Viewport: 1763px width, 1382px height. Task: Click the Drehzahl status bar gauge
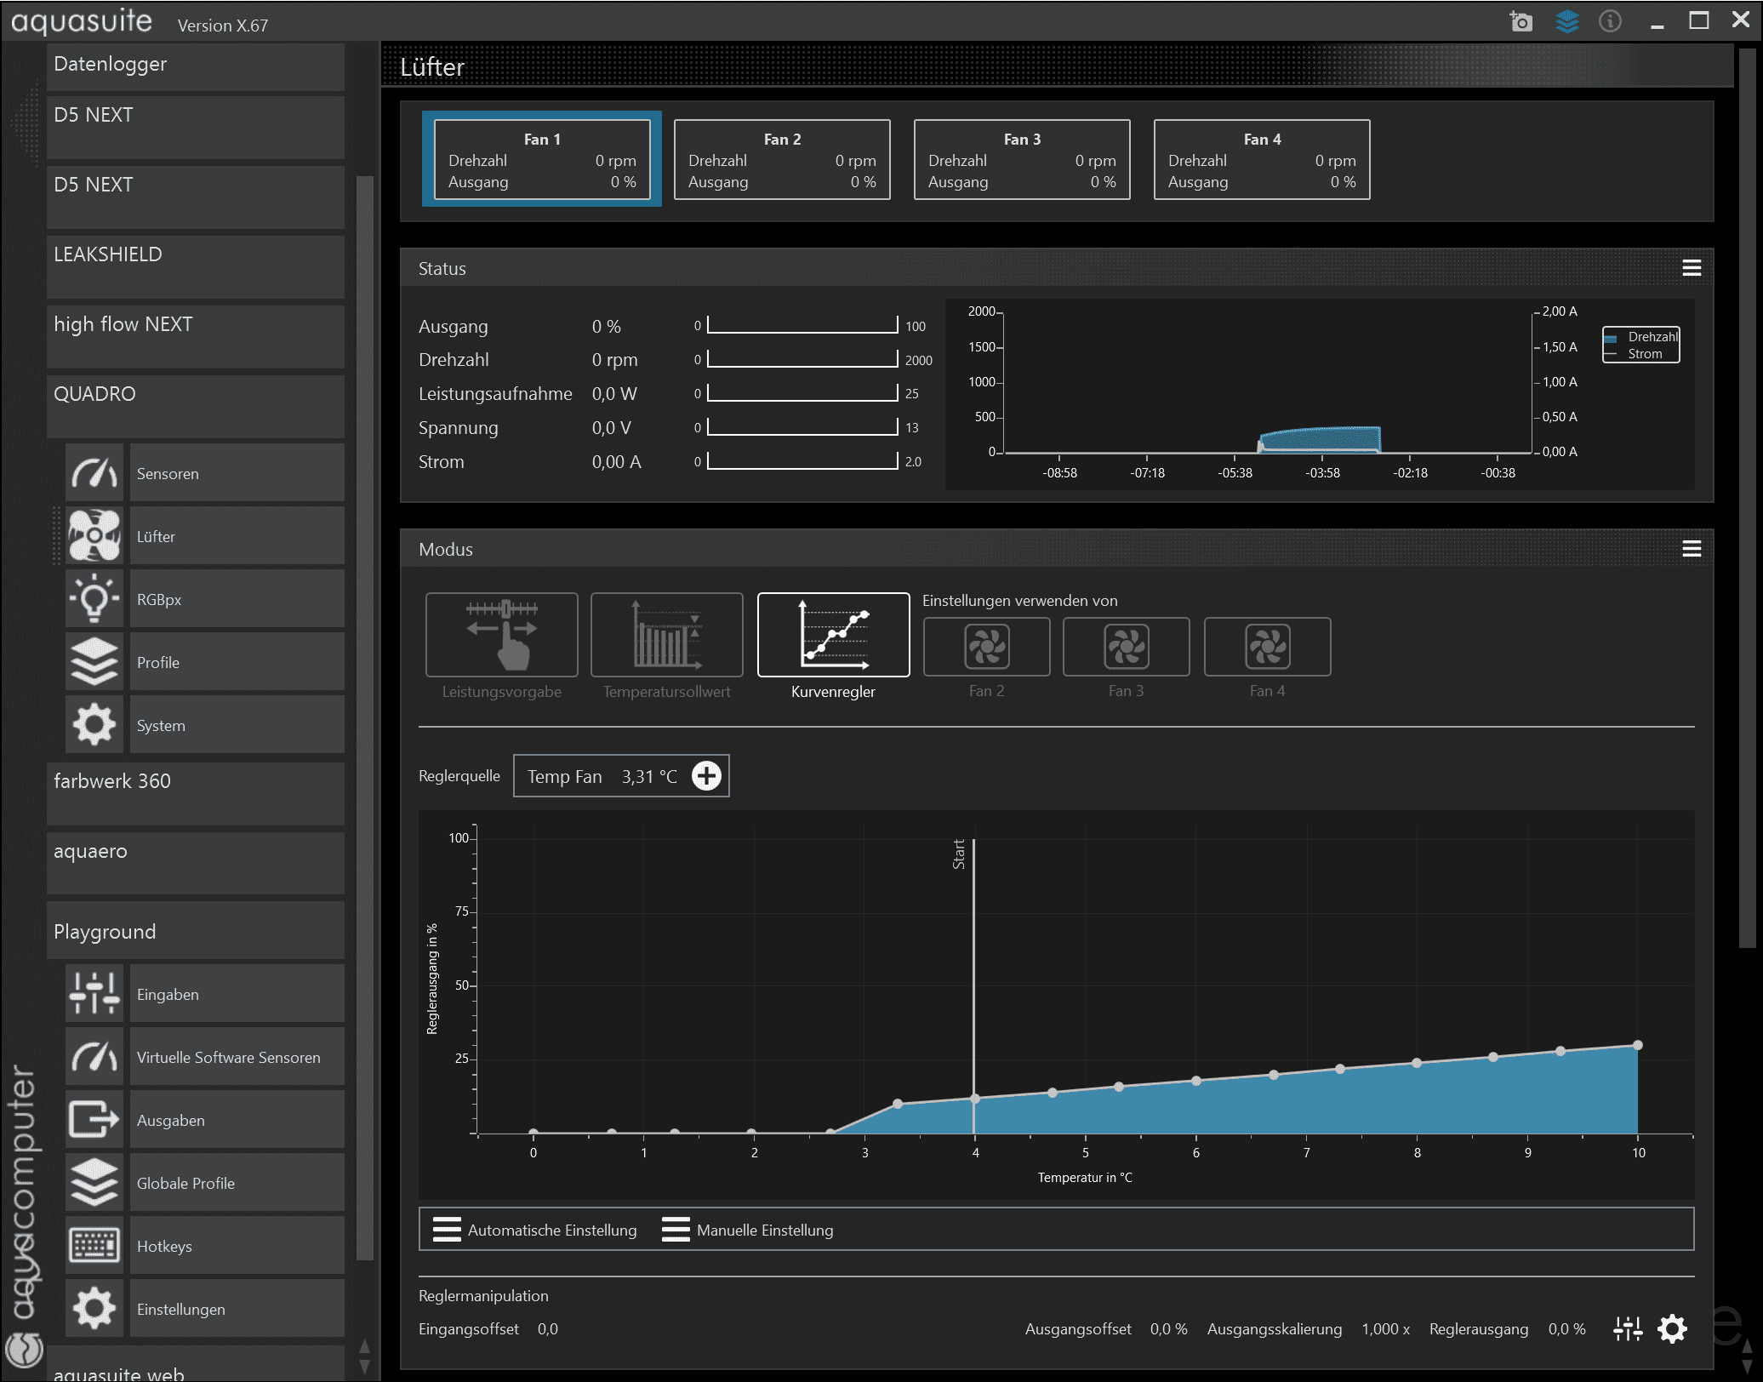[802, 359]
